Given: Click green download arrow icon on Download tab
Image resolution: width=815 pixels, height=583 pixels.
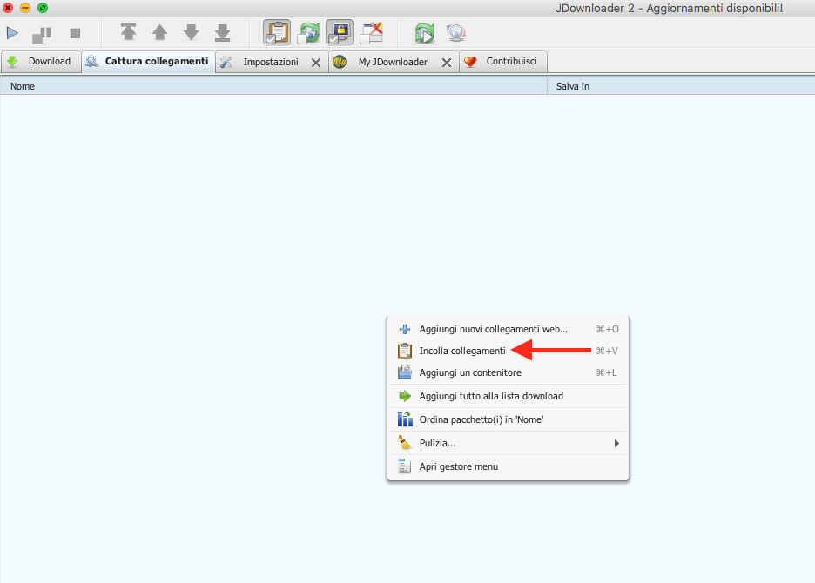Looking at the screenshot, I should coord(12,61).
